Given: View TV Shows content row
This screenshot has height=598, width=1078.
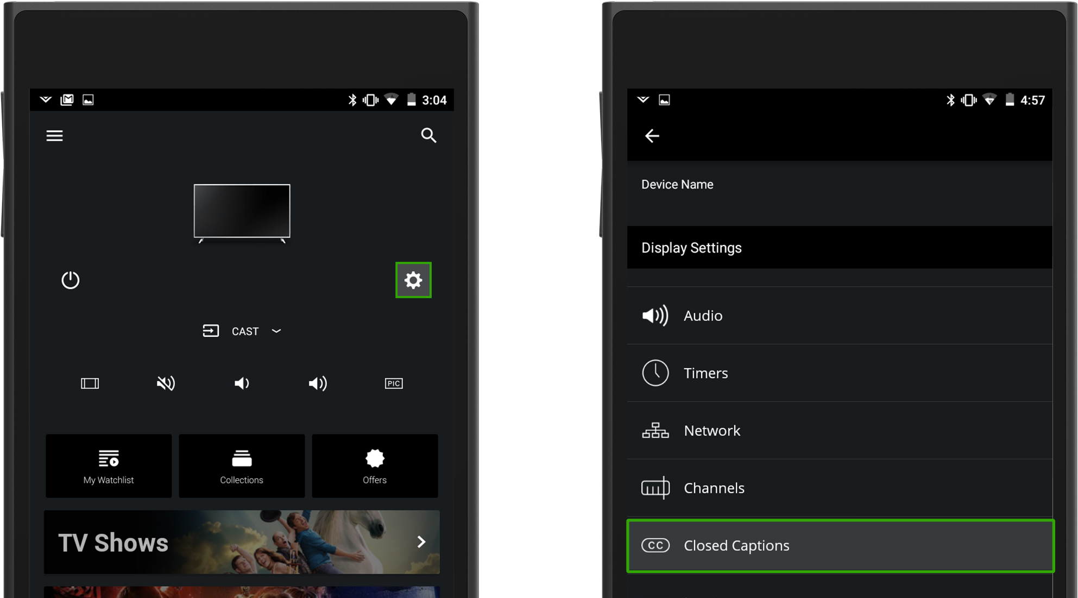Looking at the screenshot, I should [x=240, y=543].
